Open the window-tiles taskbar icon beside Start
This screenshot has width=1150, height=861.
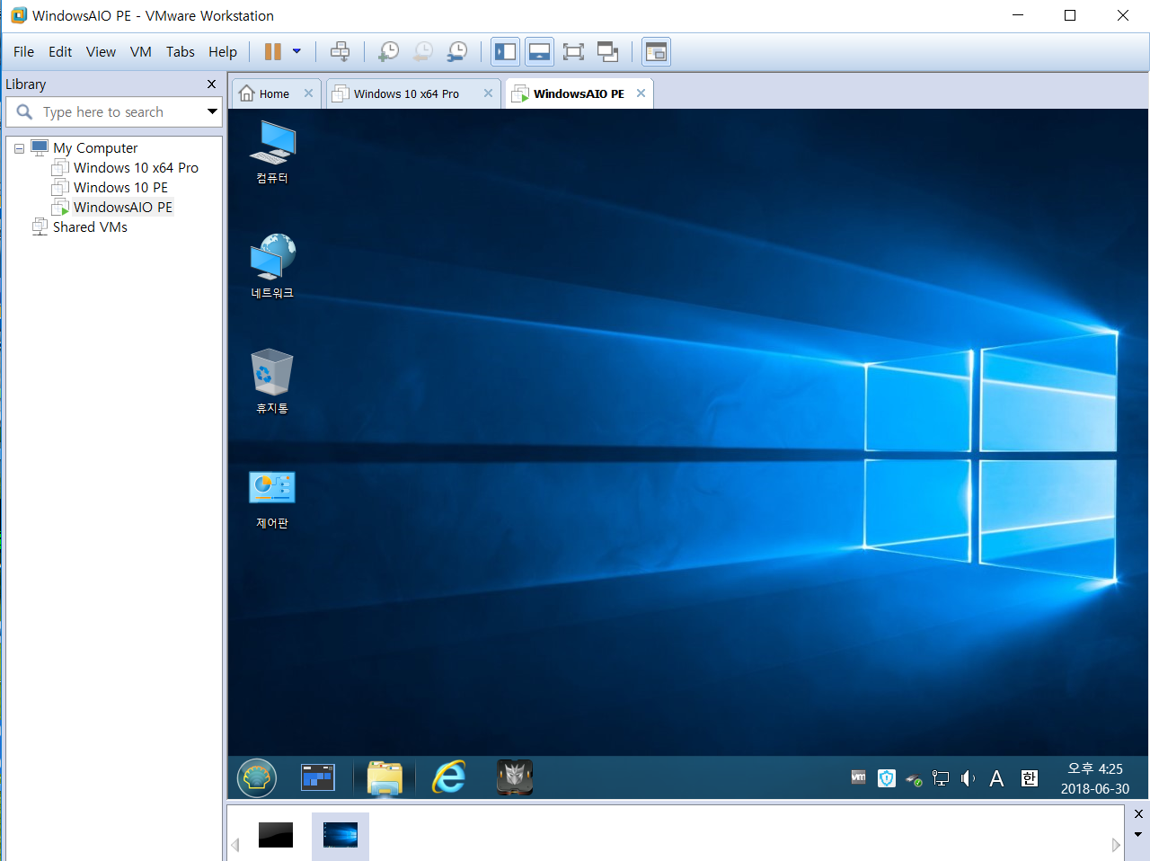point(318,777)
